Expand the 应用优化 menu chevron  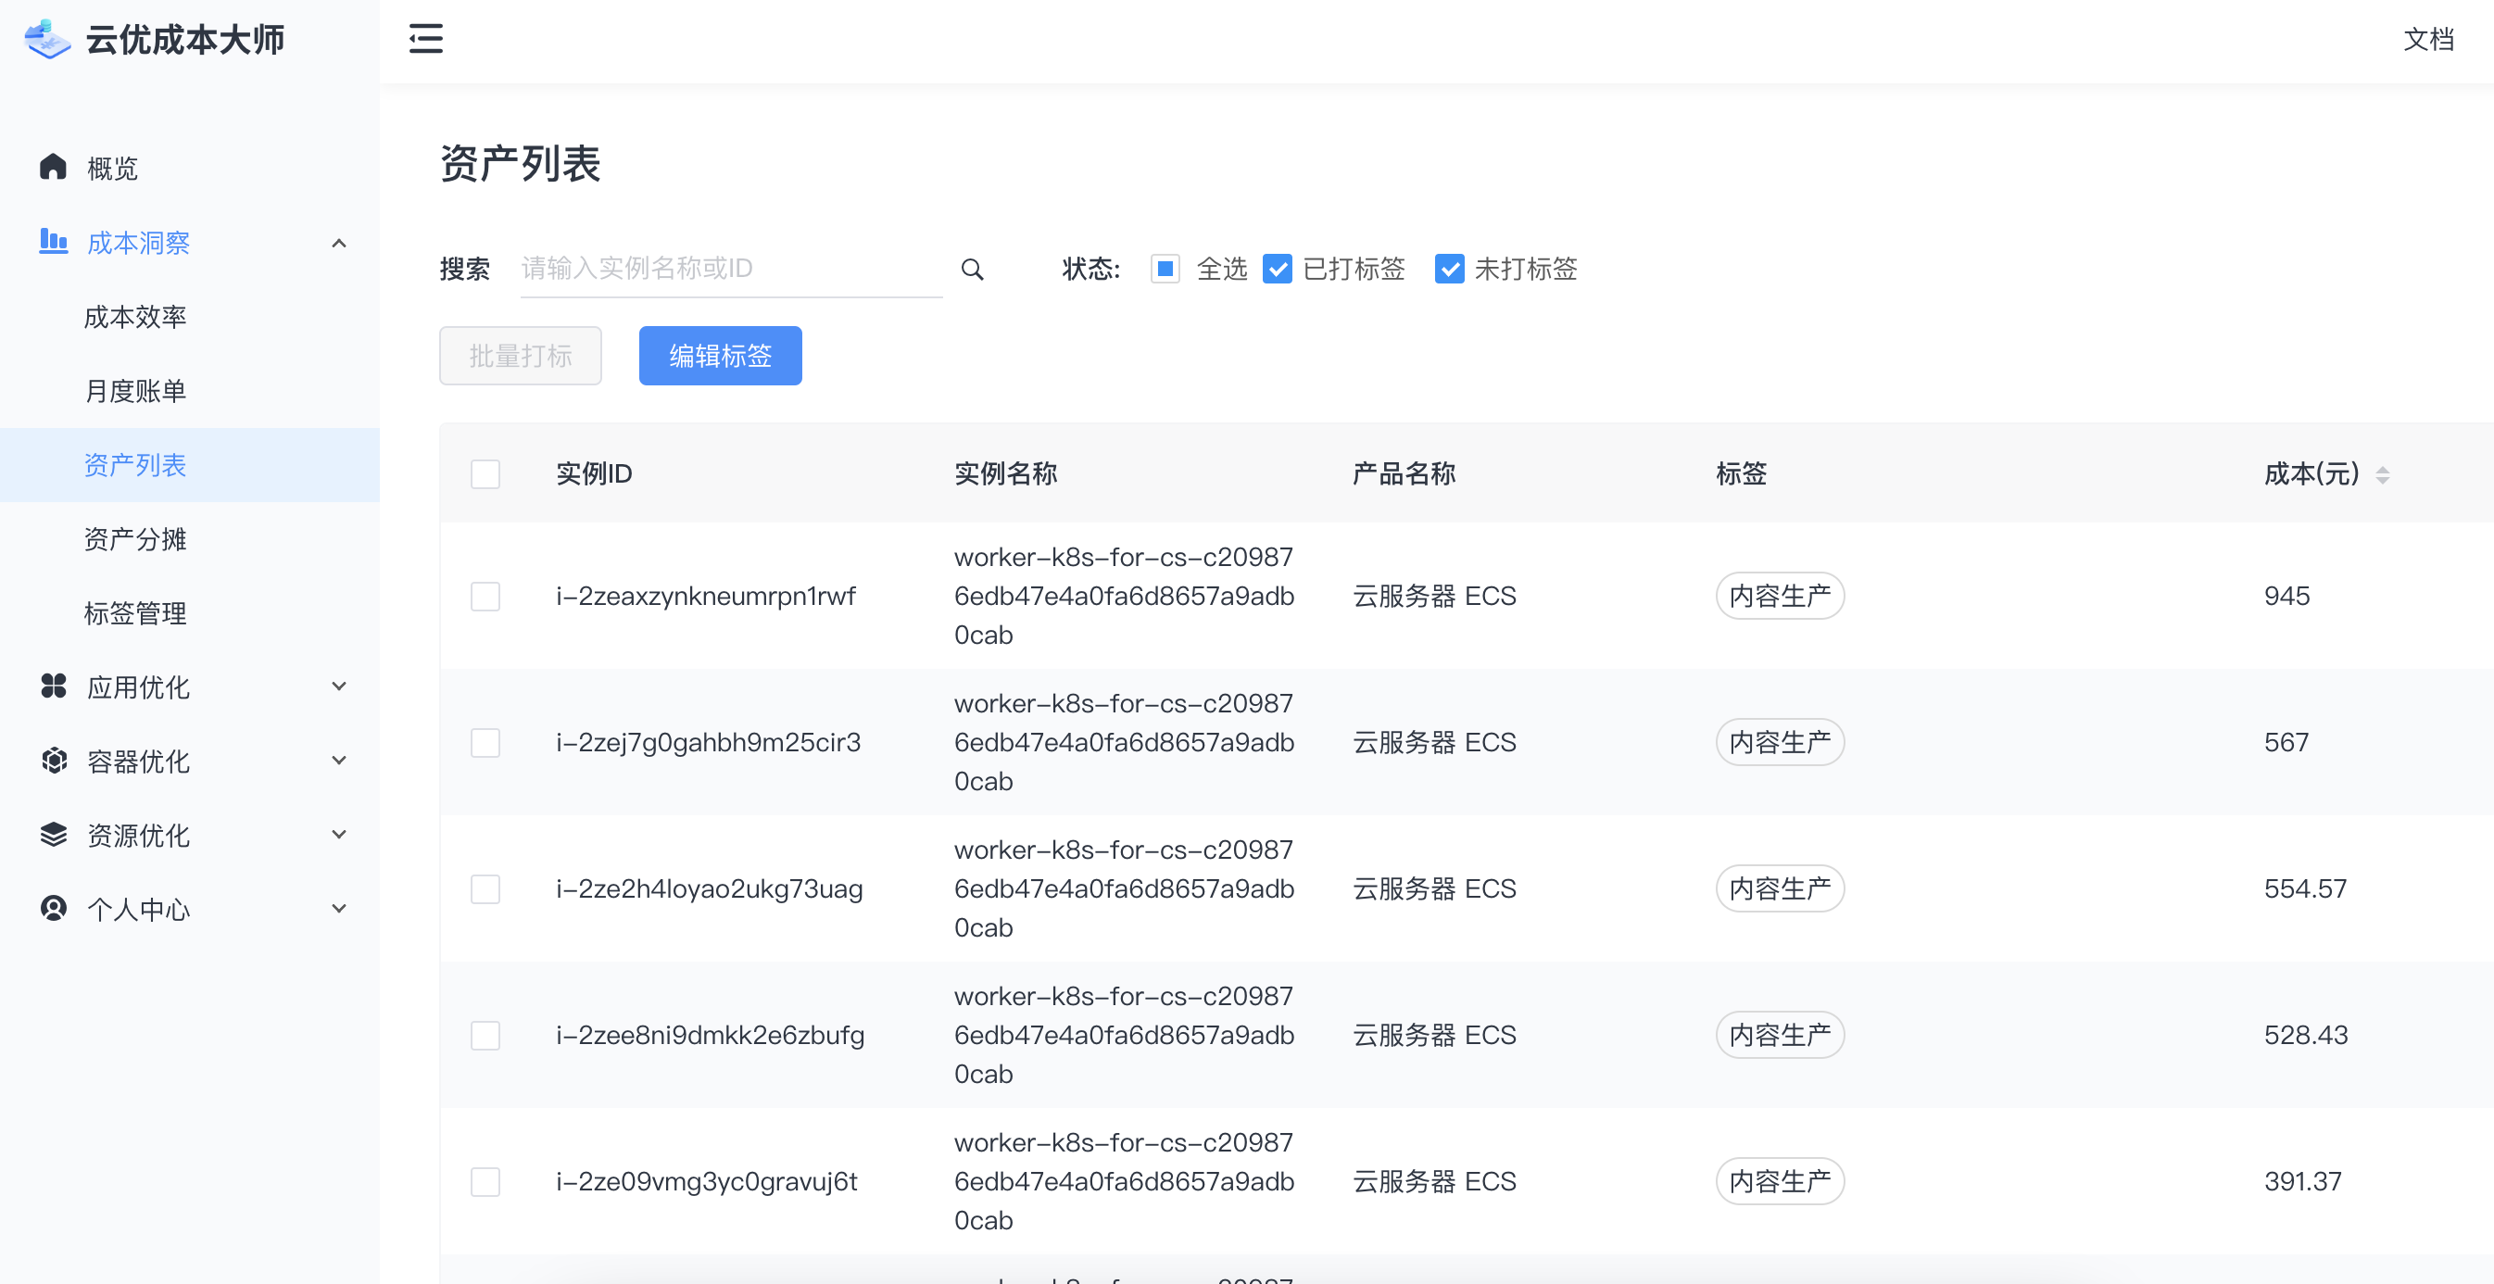tap(339, 686)
